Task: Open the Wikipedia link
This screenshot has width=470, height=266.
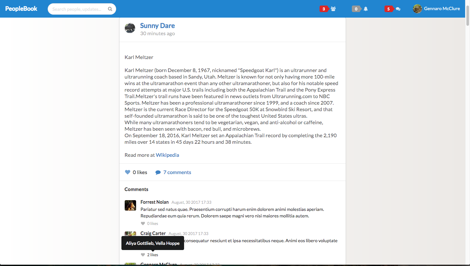Action: [x=167, y=155]
